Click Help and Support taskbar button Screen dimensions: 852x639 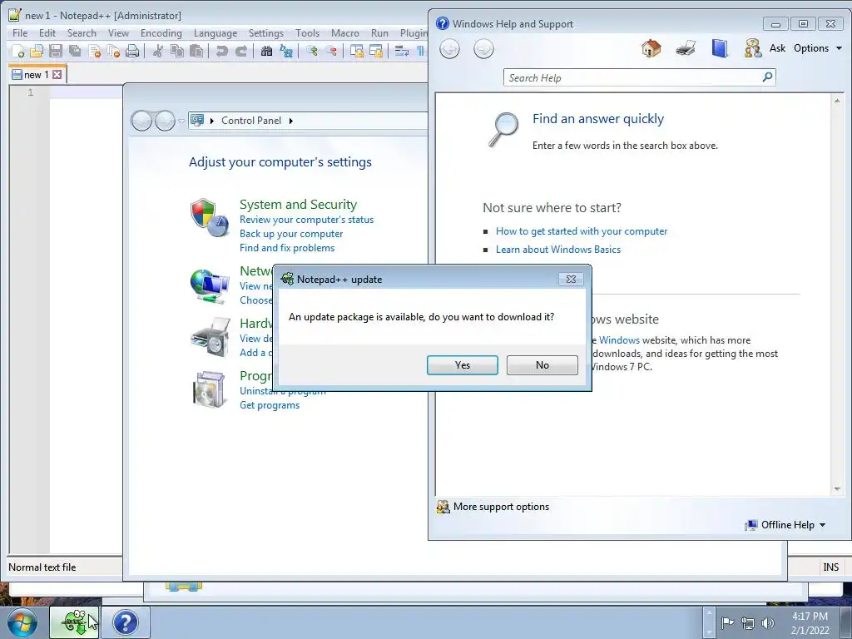[126, 622]
